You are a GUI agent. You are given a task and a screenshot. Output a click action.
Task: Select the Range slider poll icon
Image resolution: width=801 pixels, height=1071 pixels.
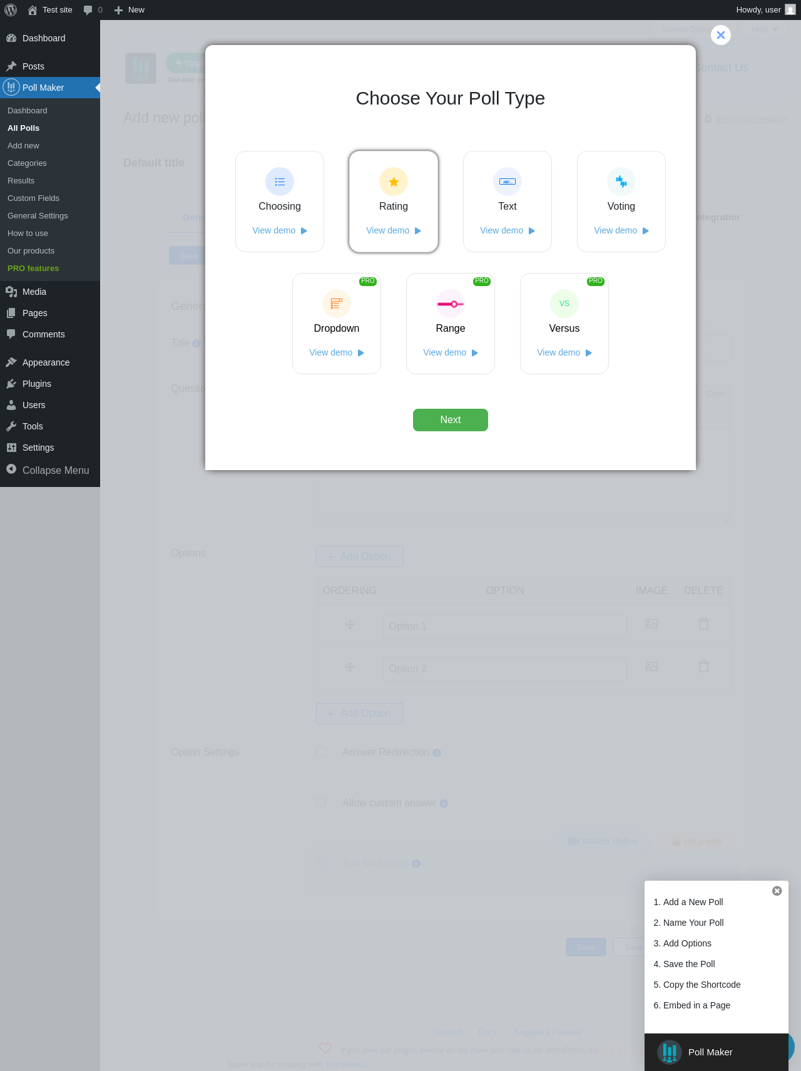[x=451, y=304]
